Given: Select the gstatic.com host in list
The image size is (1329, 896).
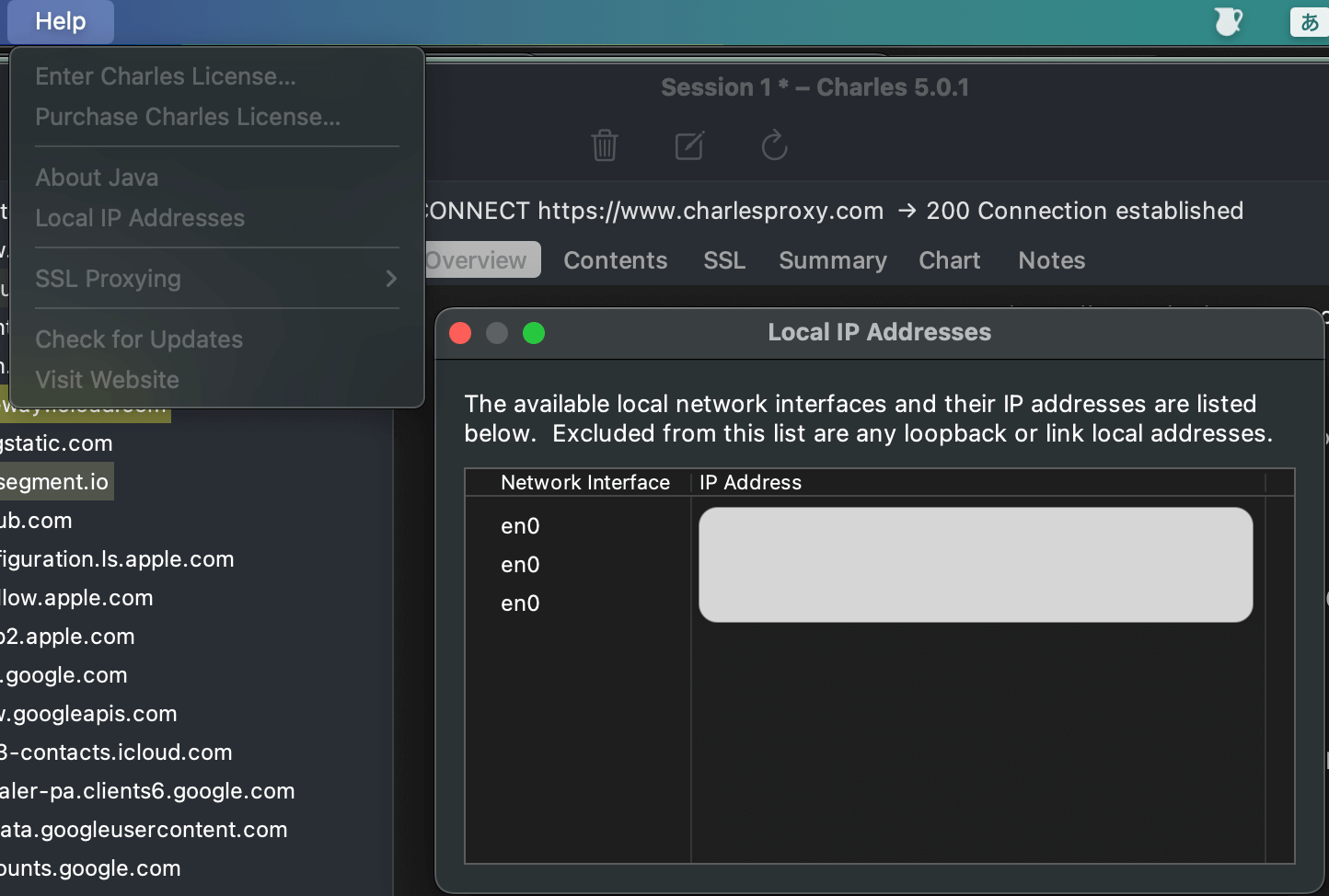Looking at the screenshot, I should [56, 443].
